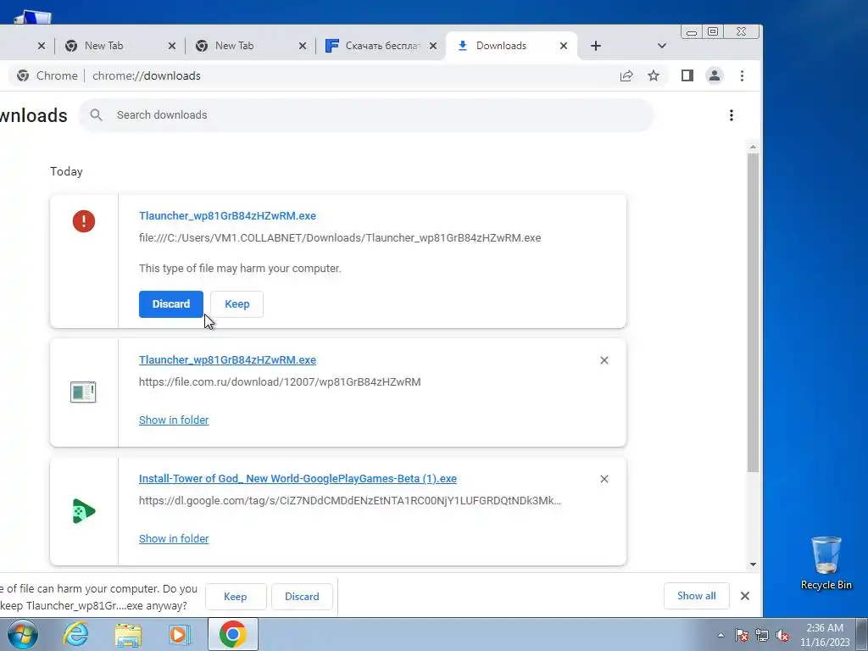The width and height of the screenshot is (868, 651).
Task: Show Tlauncher file in folder
Action: [174, 420]
